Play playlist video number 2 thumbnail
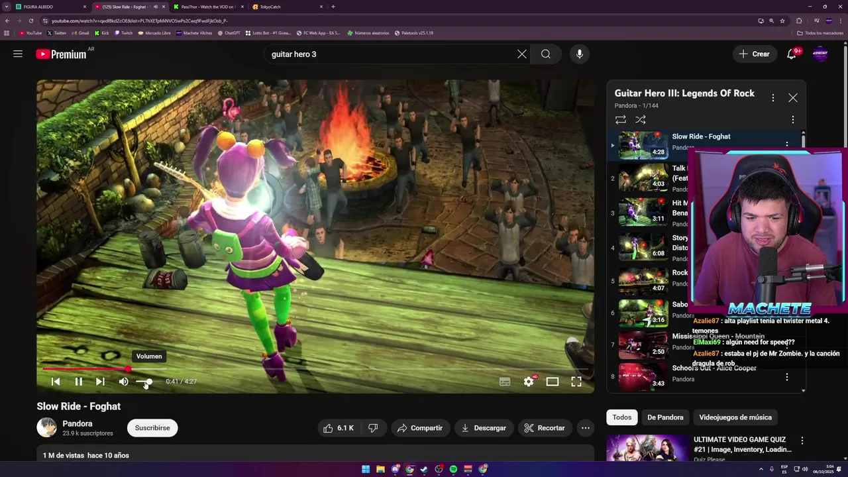The image size is (848, 477). (643, 178)
